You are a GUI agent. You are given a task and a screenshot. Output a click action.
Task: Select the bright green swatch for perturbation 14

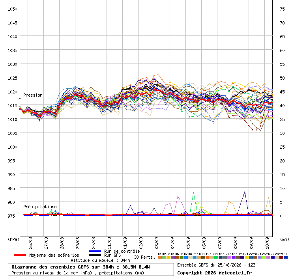click(x=216, y=257)
